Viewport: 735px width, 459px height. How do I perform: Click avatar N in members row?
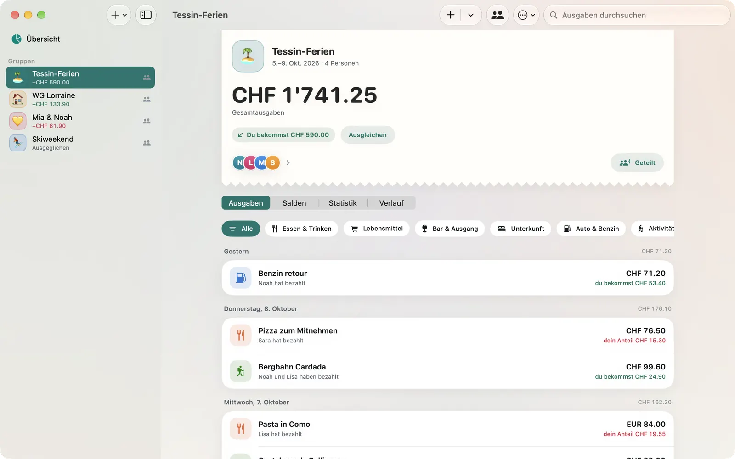tap(239, 162)
